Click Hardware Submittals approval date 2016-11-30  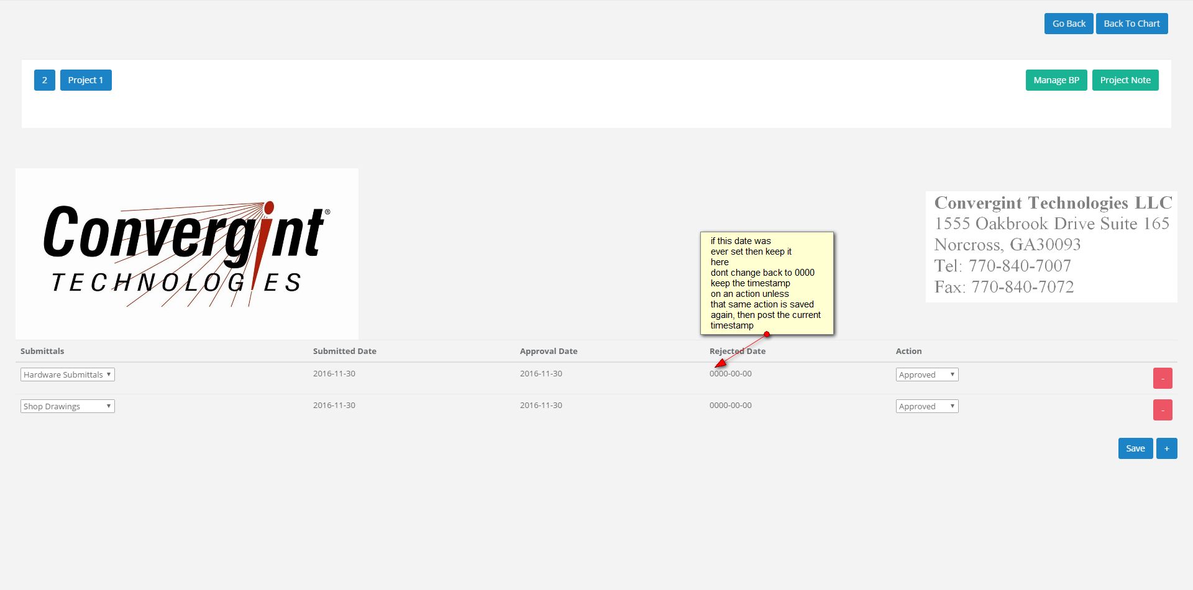pyautogui.click(x=541, y=373)
